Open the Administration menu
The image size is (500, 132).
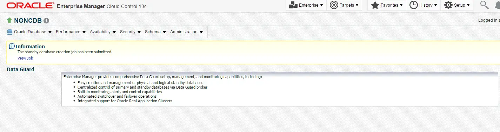coord(186,32)
